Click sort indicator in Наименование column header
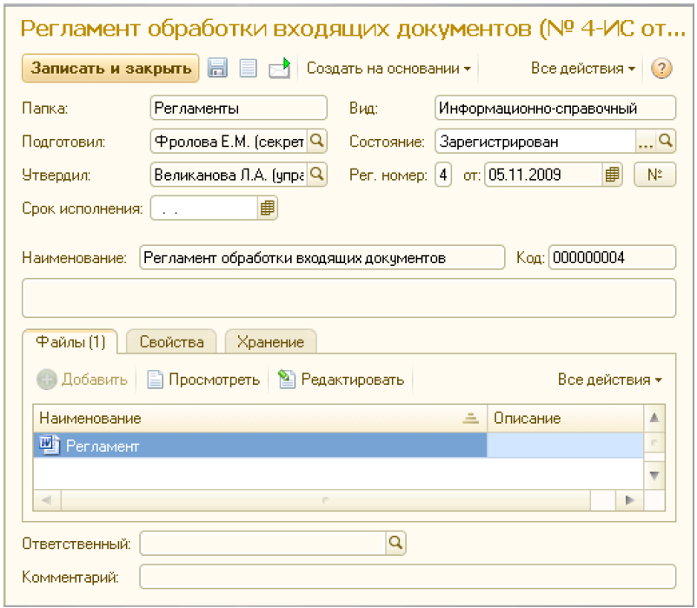Image resolution: width=697 pixels, height=608 pixels. point(470,418)
